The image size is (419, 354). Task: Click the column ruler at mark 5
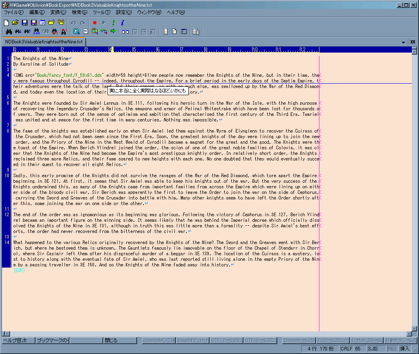point(134,50)
